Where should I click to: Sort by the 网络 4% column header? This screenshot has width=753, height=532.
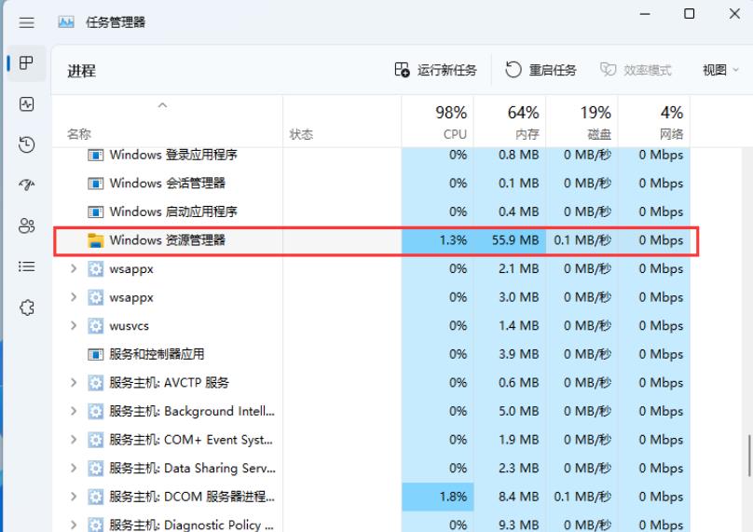click(x=654, y=121)
